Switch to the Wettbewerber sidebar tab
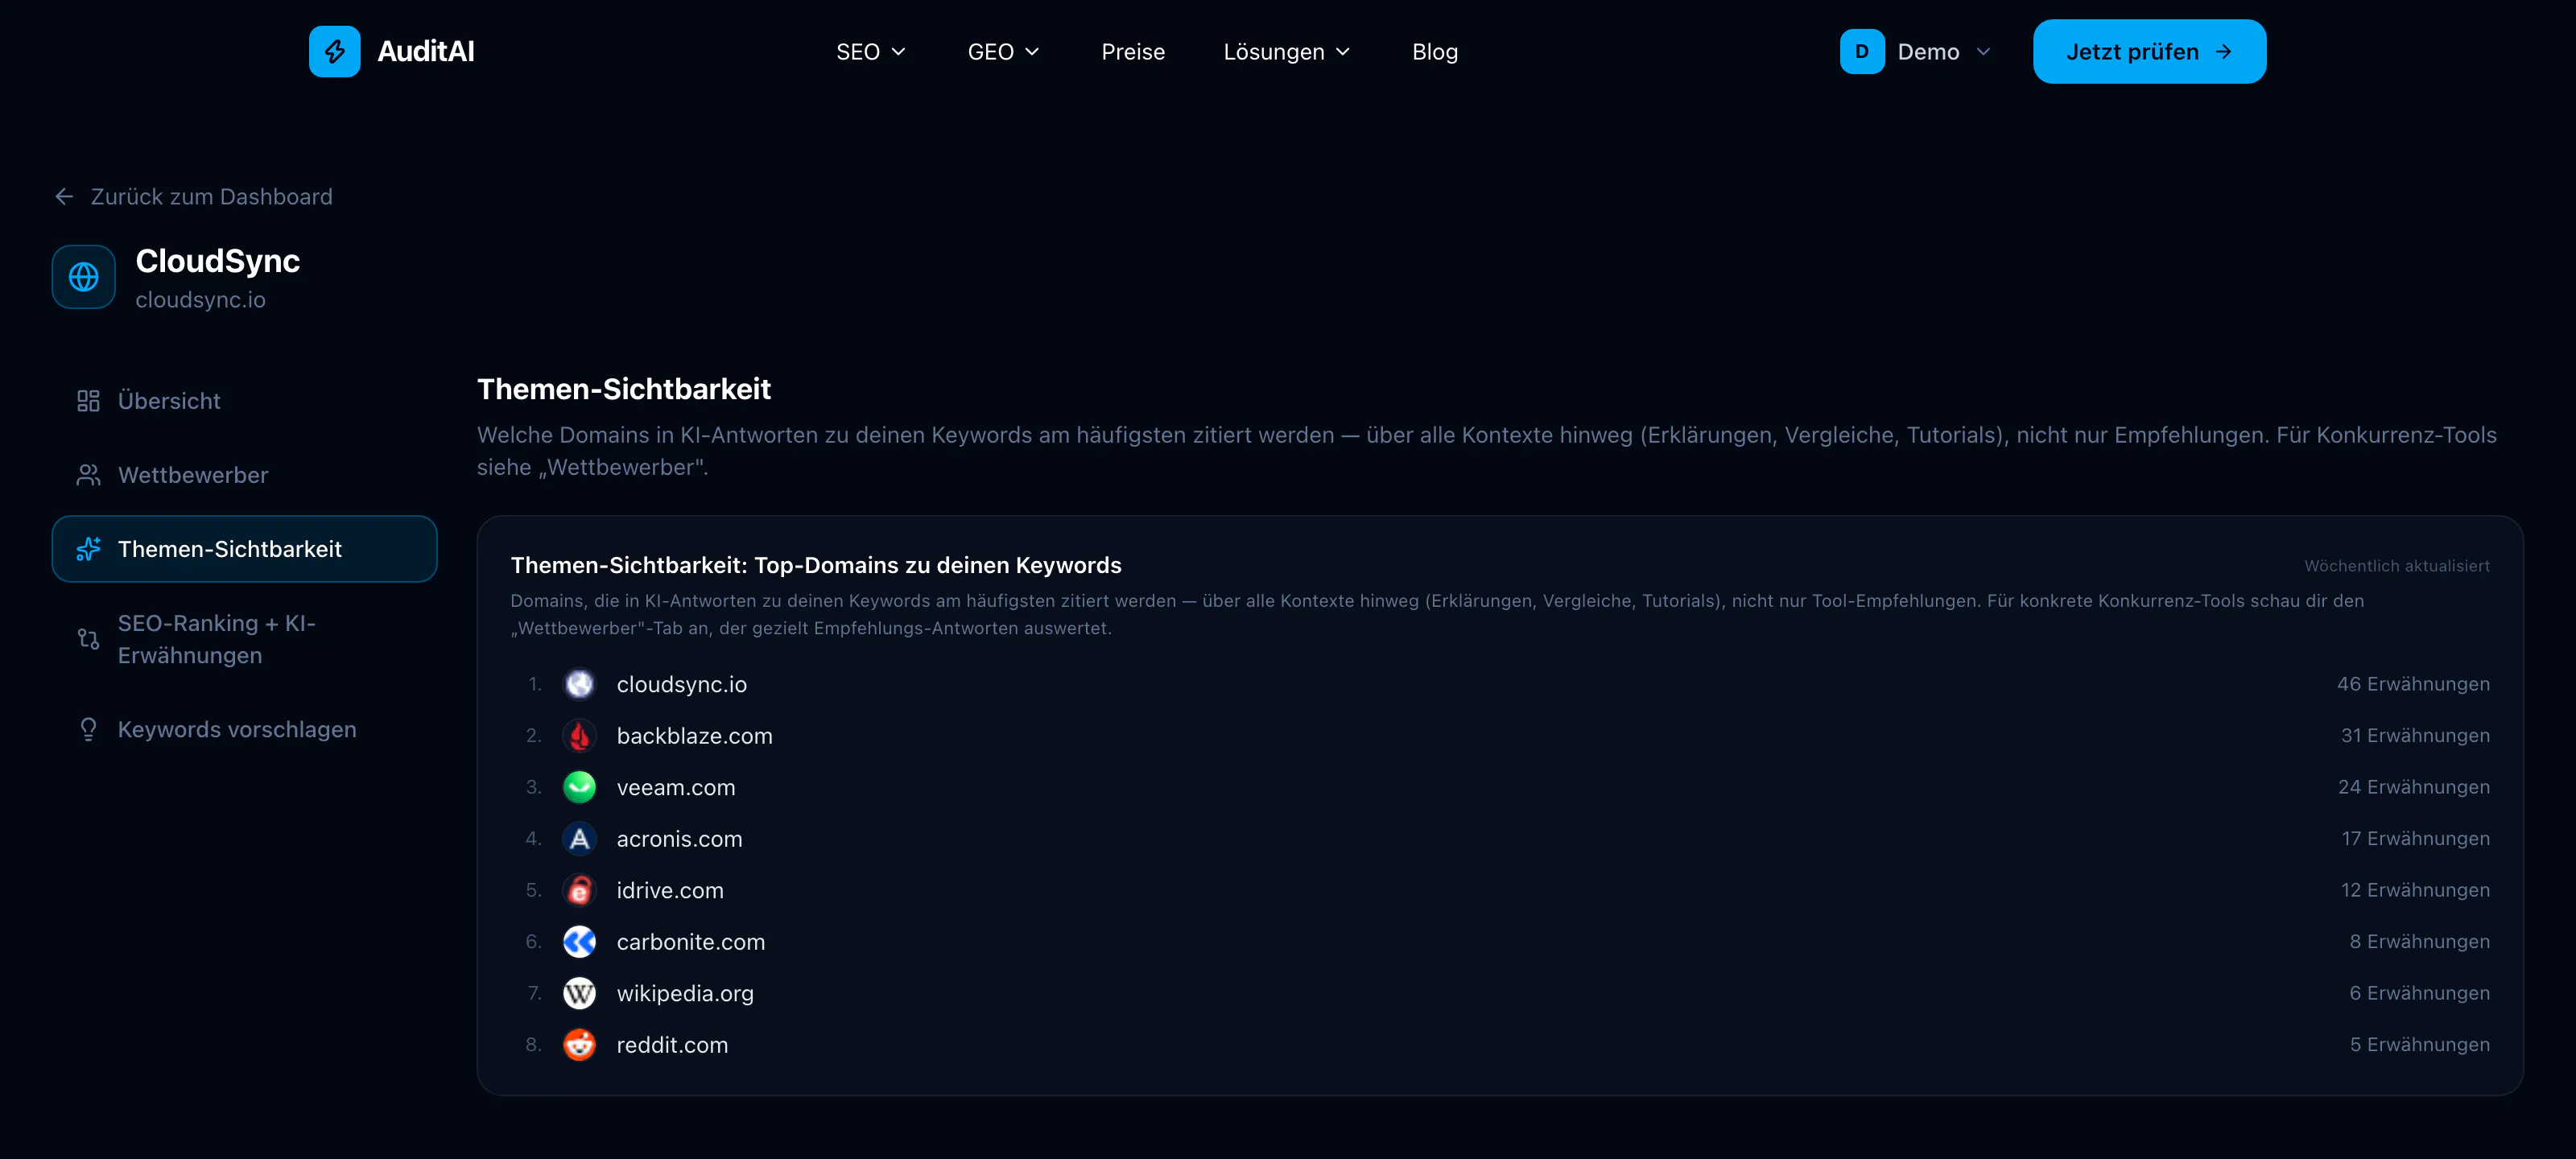The image size is (2576, 1159). pos(244,474)
